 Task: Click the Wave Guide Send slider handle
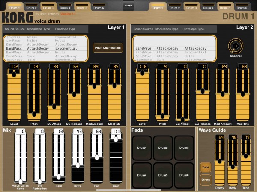pos(21,182)
